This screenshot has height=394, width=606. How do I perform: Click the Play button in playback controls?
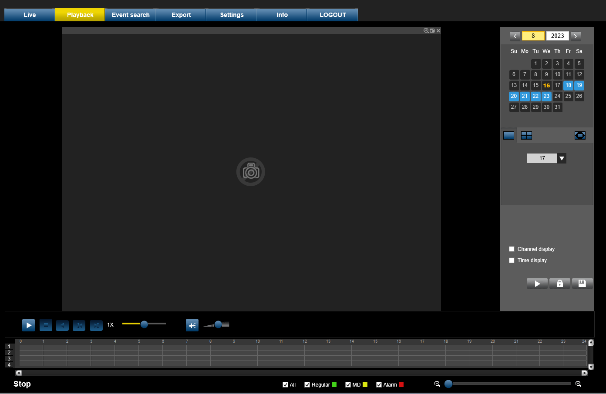pos(28,325)
